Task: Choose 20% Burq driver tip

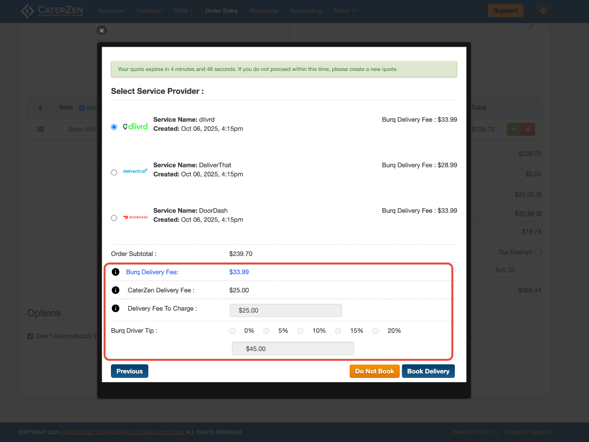Action: [375, 331]
